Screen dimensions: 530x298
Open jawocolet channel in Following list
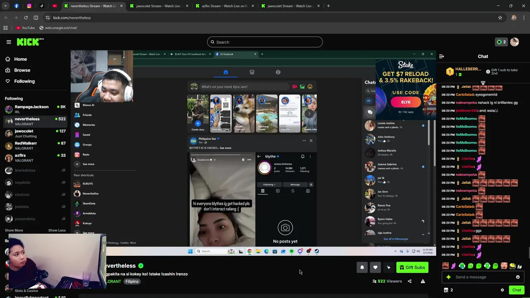click(35, 133)
